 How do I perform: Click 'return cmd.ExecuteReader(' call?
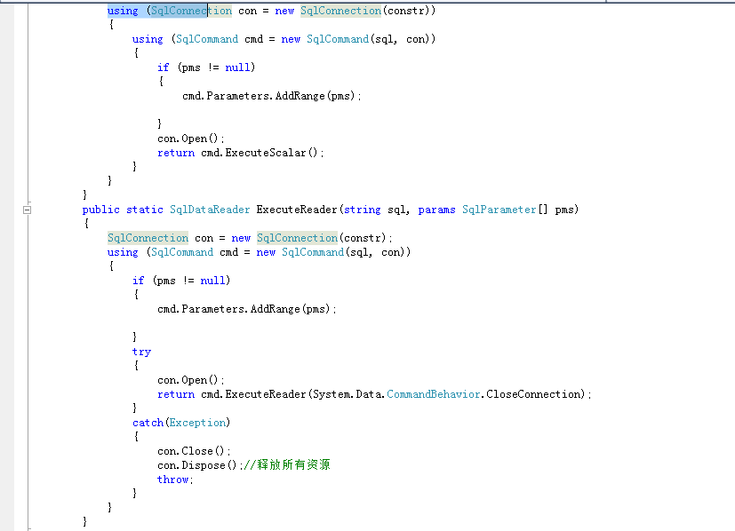pyautogui.click(x=235, y=394)
